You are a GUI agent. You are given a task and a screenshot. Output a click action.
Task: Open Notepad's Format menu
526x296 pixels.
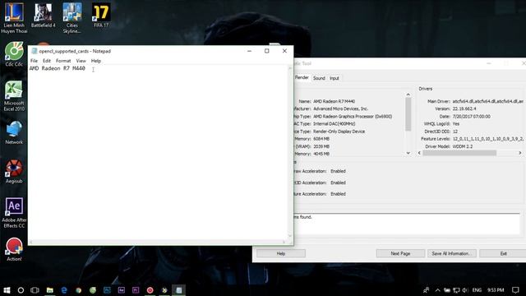(63, 61)
